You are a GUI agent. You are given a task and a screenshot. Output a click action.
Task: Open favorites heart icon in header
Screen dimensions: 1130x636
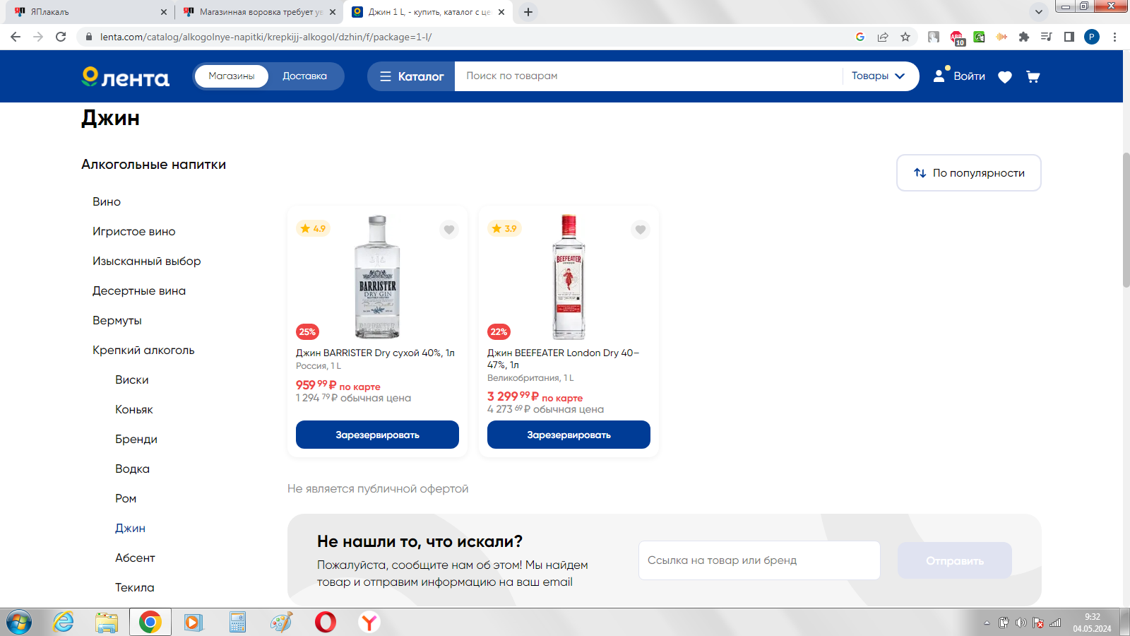(x=1005, y=77)
